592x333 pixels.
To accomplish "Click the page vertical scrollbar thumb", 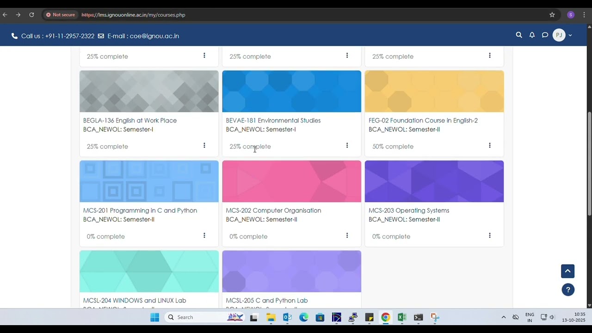I will tap(589, 164).
